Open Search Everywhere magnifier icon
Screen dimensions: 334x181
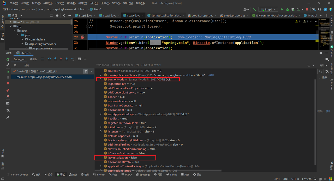320,9
